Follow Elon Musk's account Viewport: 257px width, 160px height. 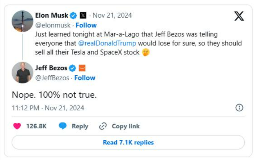86,25
